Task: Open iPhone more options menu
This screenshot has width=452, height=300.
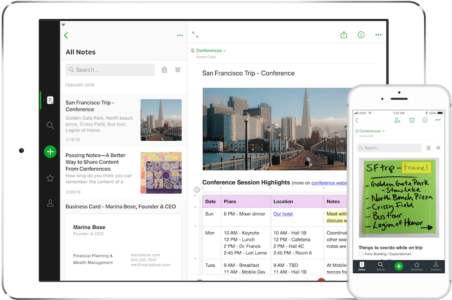Action: tap(438, 120)
